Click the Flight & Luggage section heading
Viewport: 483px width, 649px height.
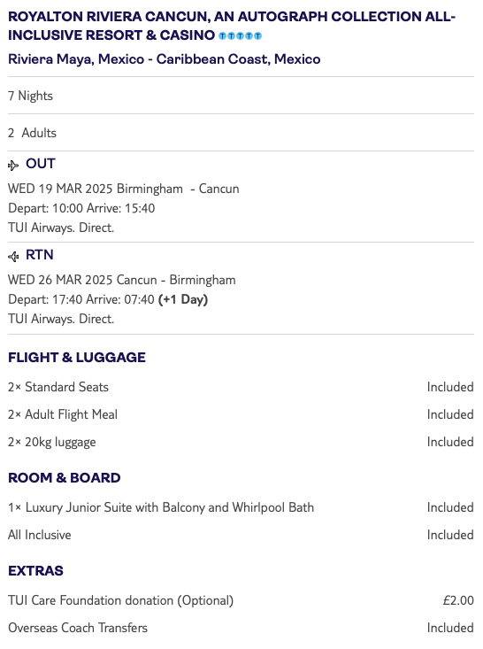[x=77, y=357]
